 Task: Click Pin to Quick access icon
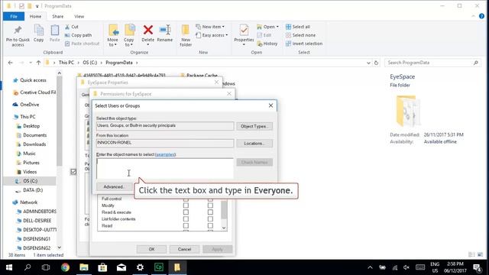18,31
